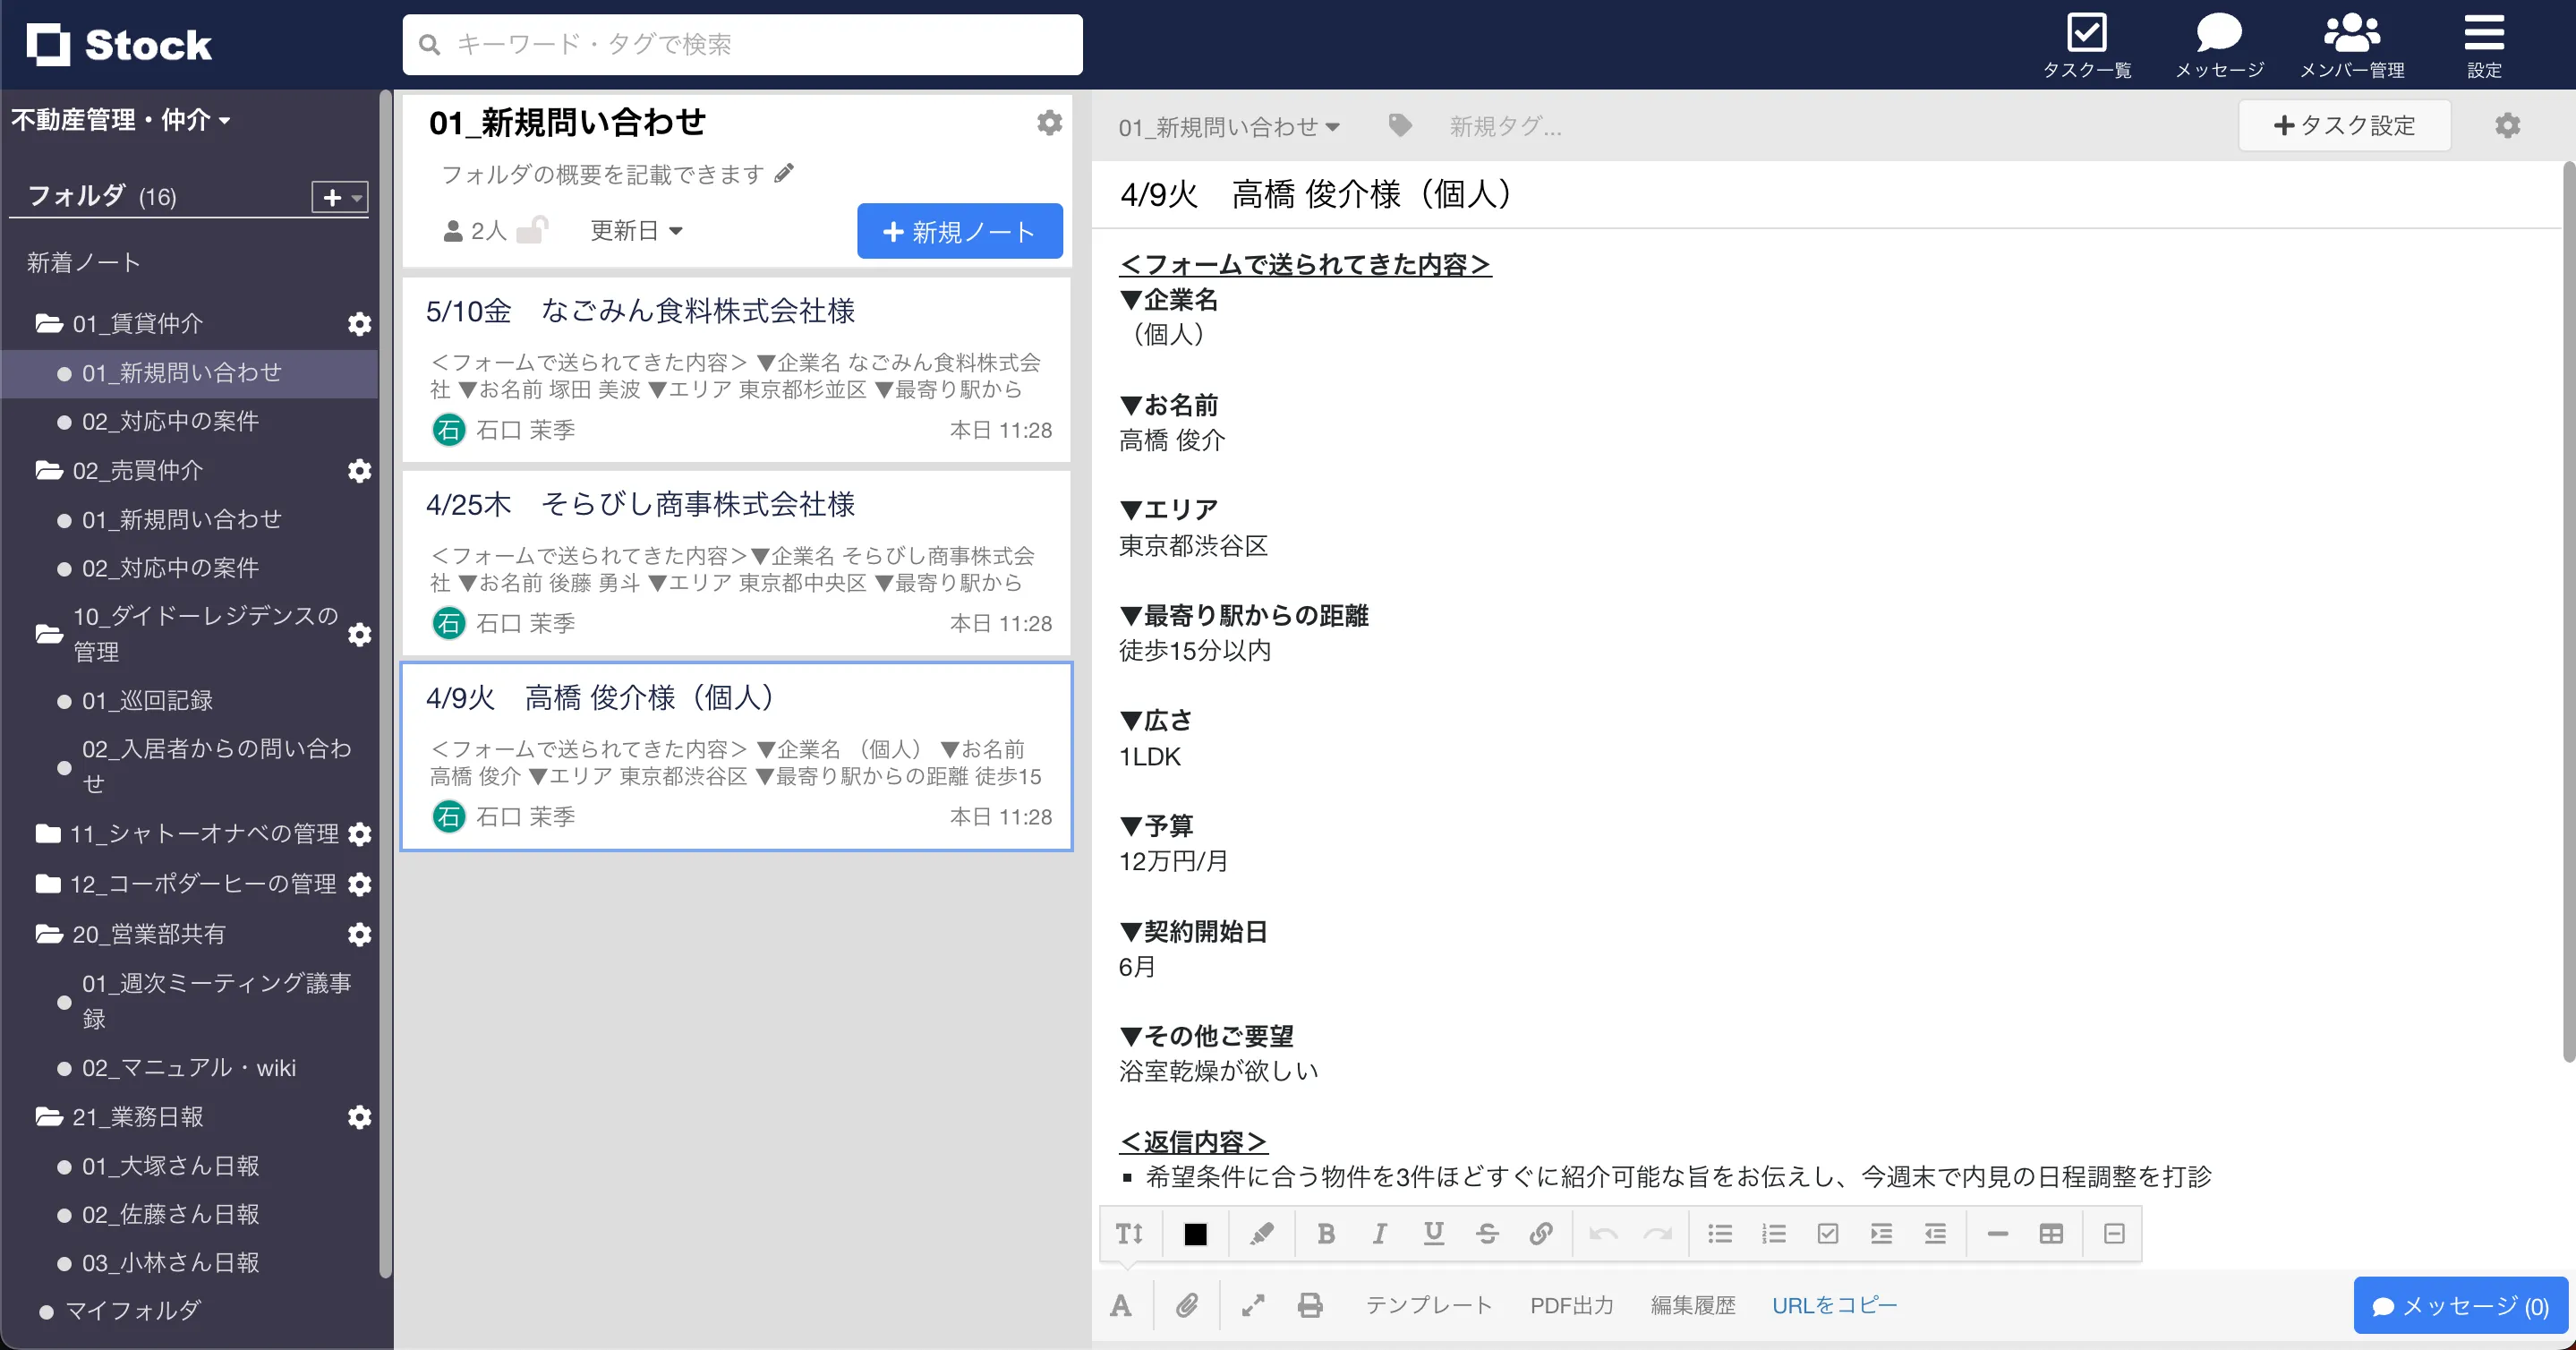Click the keyword search field
This screenshot has height=1350, width=2576.
coord(742,44)
